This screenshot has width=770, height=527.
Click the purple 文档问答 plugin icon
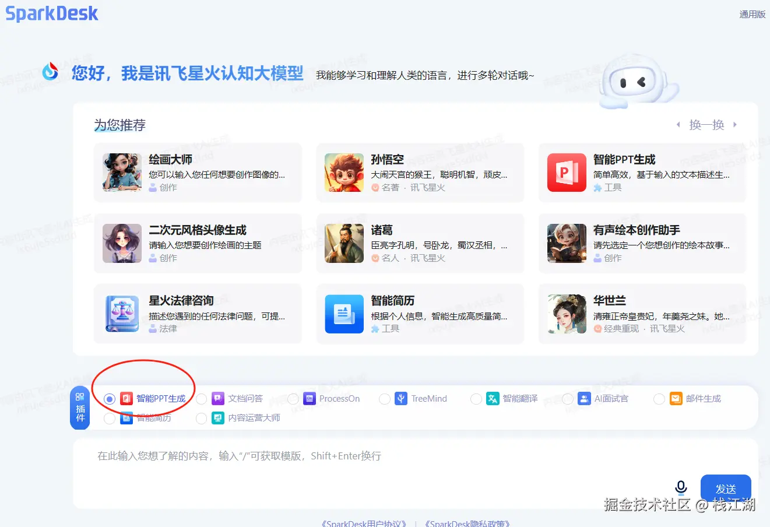[x=218, y=399]
